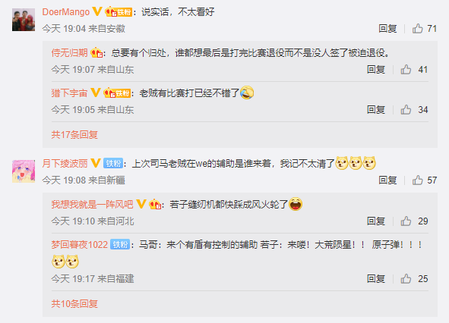Open 月下绫波丽's pink-haired avatar
449x323 pixels.
coord(24,171)
